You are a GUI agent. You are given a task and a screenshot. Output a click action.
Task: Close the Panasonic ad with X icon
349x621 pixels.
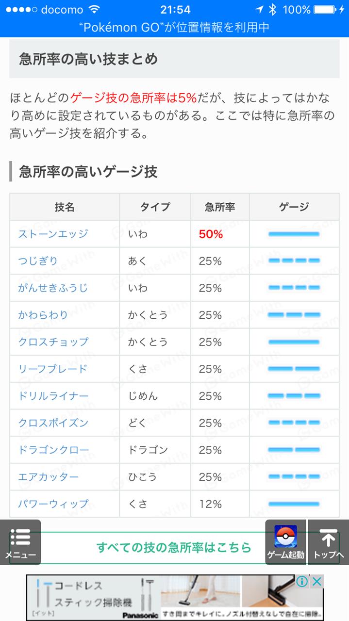317,581
